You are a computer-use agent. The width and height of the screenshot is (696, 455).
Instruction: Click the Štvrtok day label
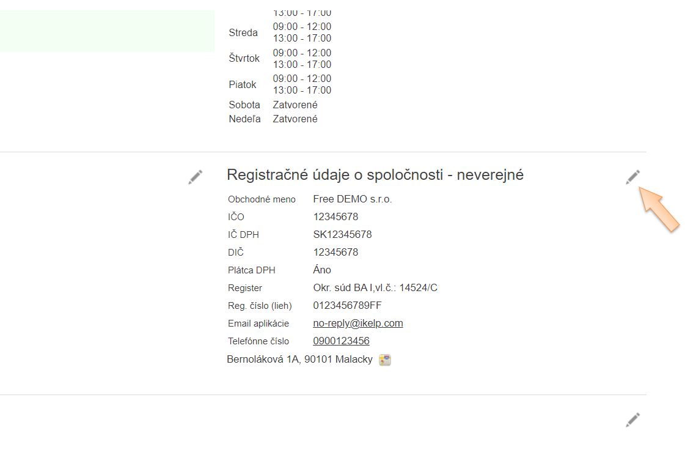(244, 58)
